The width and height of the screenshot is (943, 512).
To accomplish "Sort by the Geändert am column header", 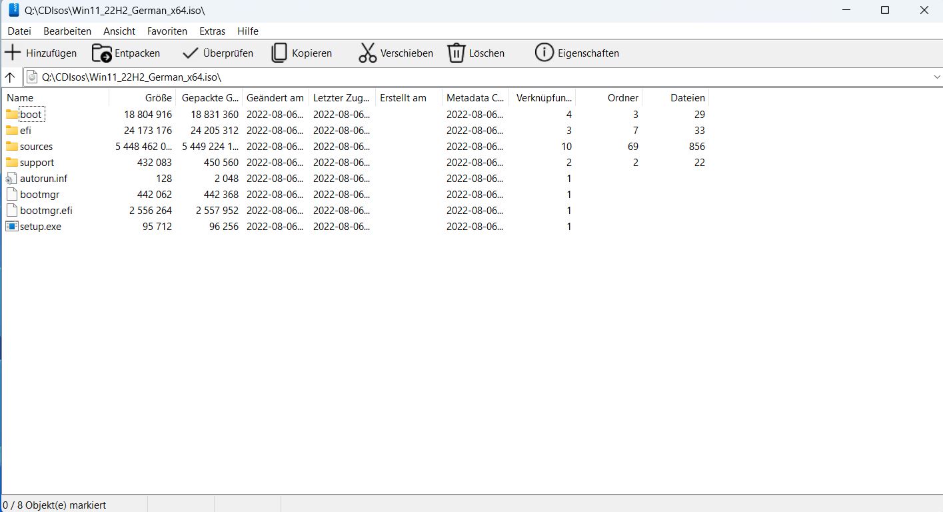I will [275, 98].
